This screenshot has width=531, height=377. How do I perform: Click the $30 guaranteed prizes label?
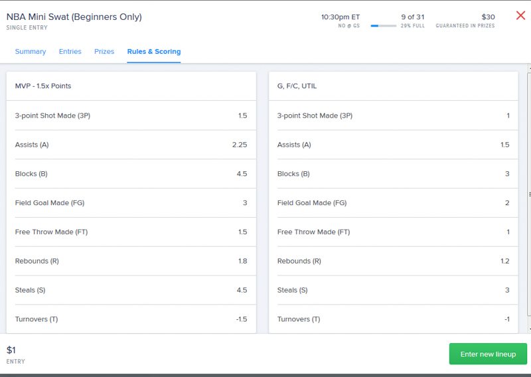coord(465,21)
